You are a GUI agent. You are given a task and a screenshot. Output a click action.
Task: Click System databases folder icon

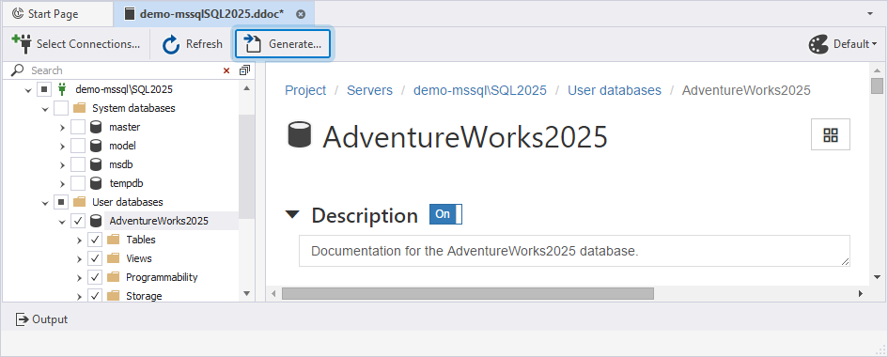79,108
